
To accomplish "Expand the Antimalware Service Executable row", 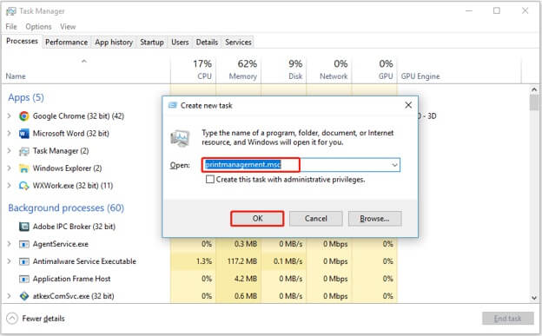I will (10, 261).
